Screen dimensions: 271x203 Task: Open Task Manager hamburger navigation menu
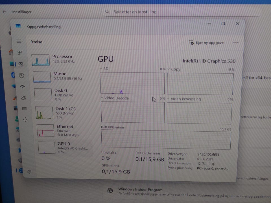point(19,41)
